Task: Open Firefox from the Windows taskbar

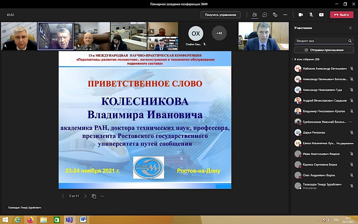Action: coord(30,220)
